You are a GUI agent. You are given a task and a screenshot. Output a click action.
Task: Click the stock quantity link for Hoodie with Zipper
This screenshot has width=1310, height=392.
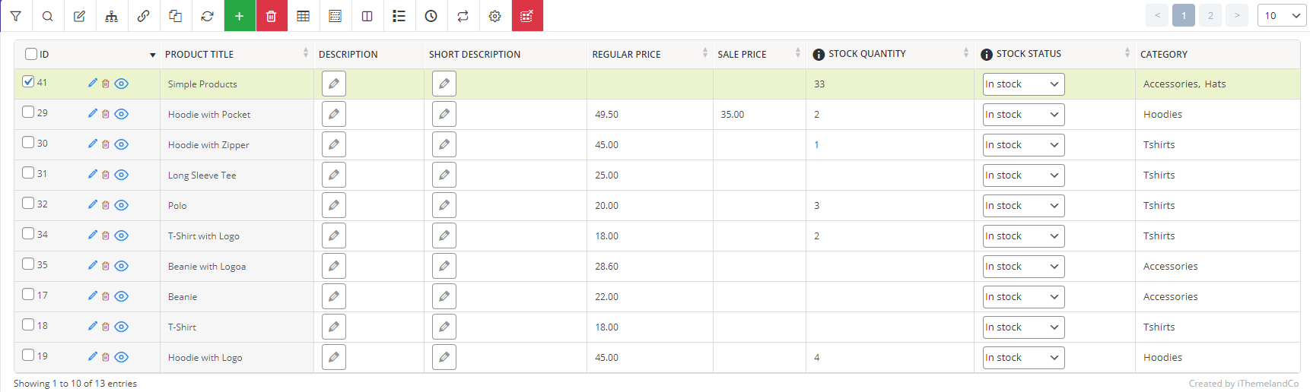click(817, 144)
